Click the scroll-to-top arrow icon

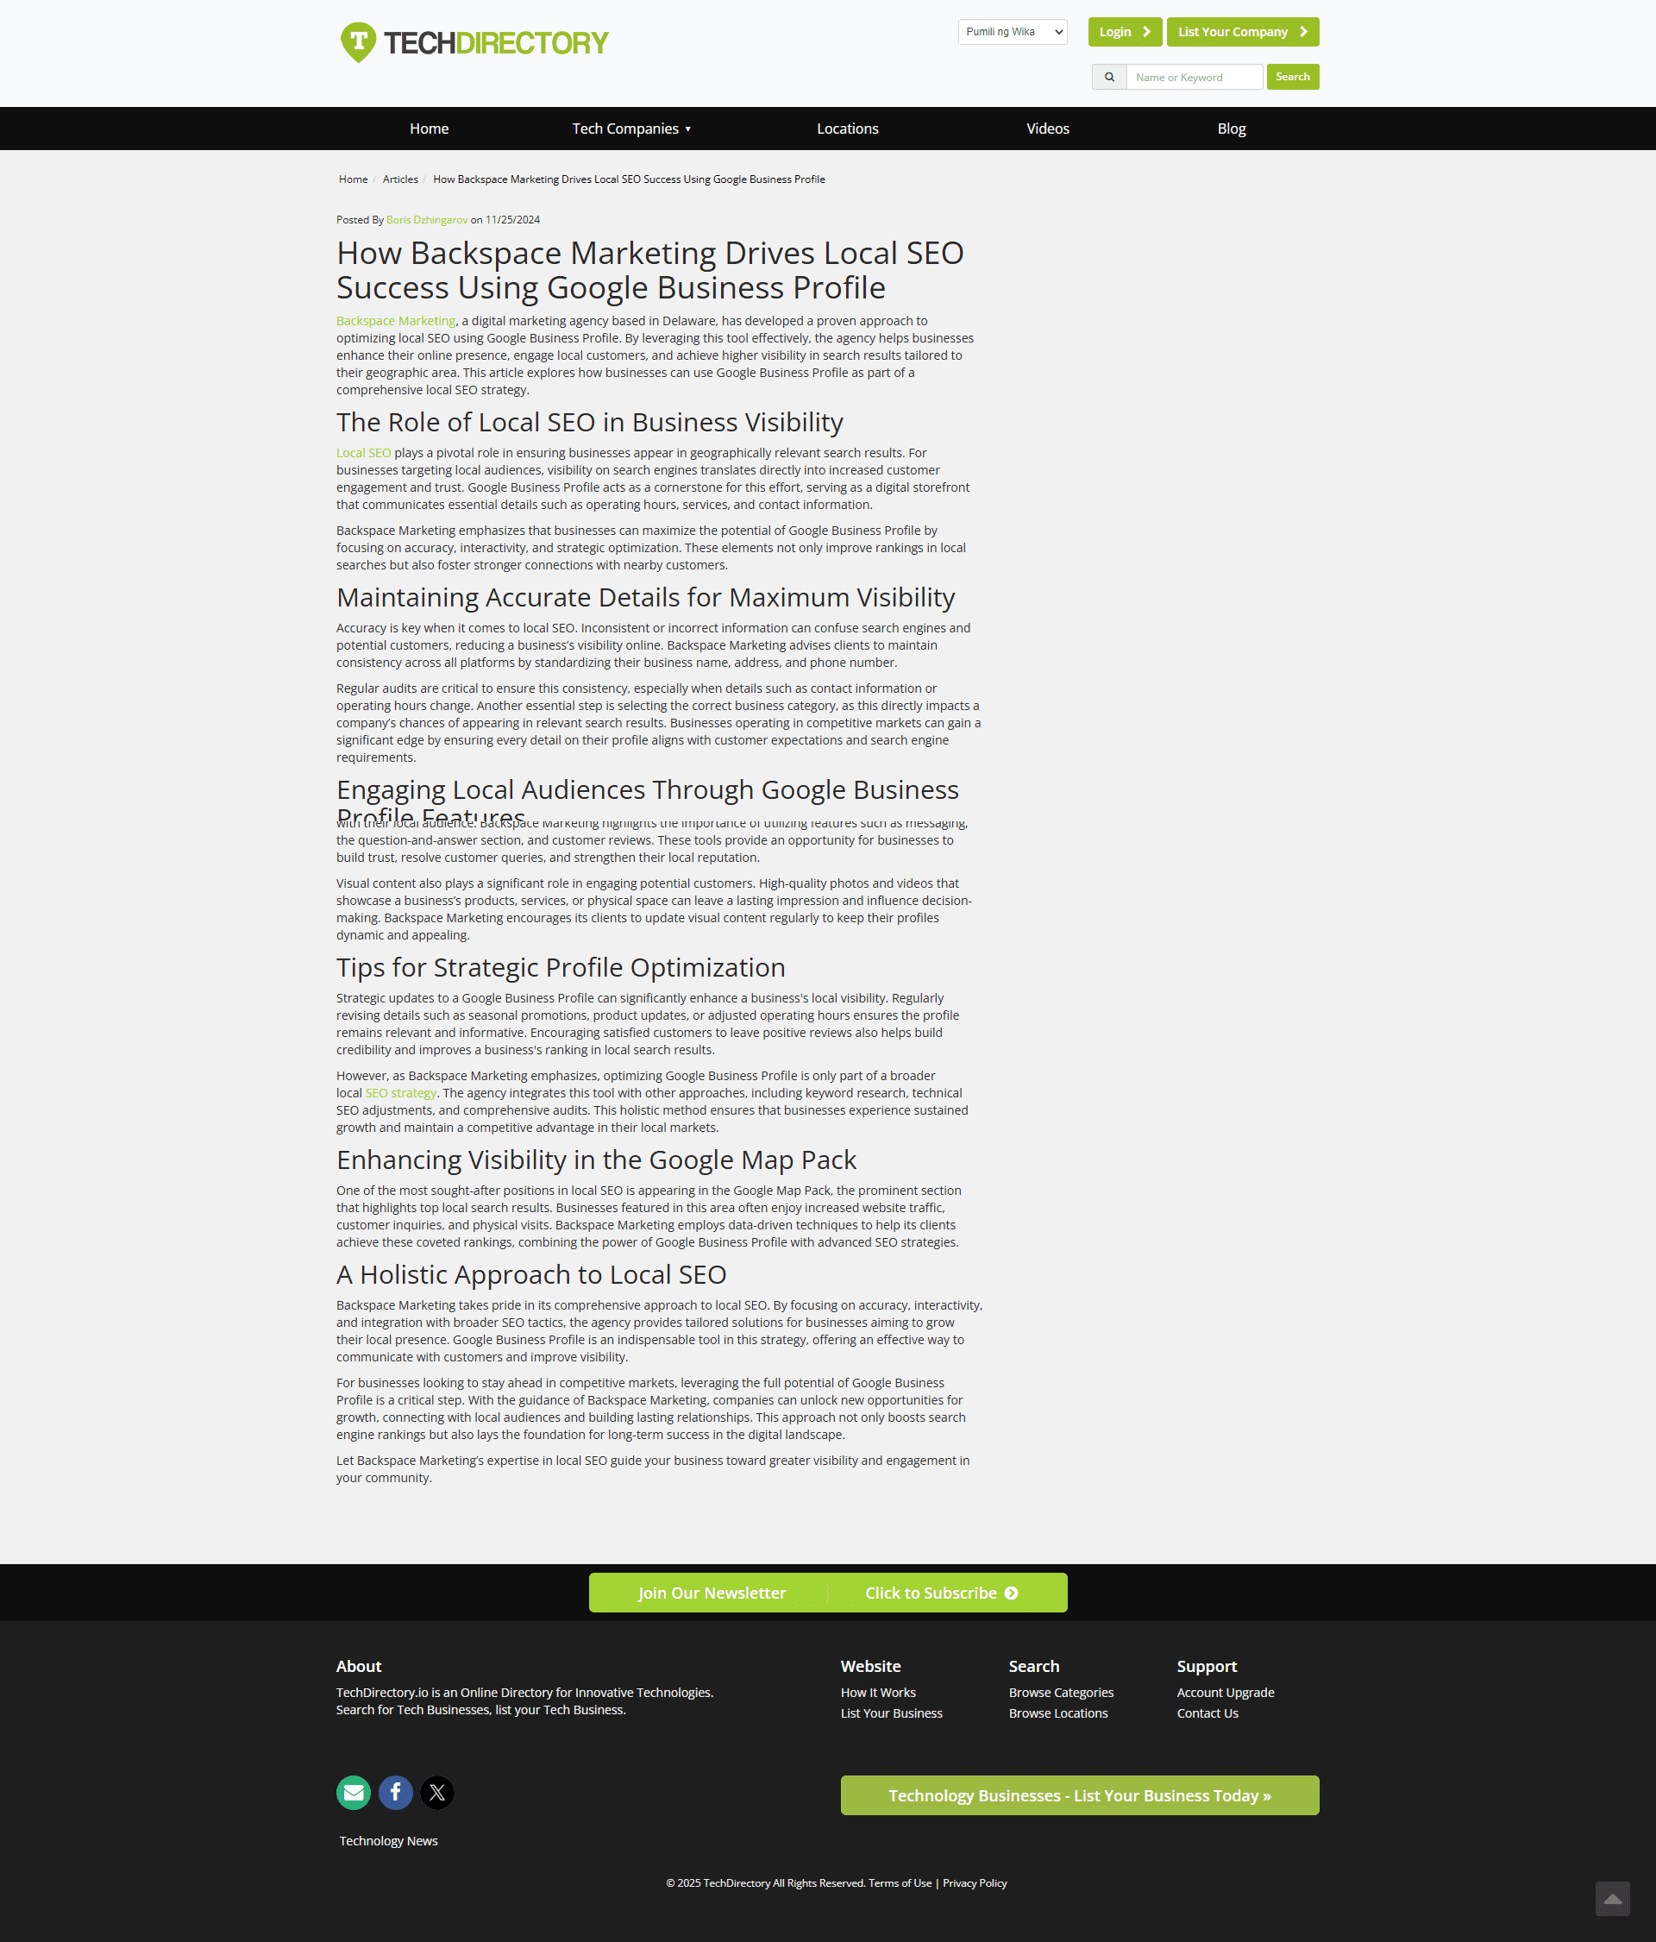1612,1895
